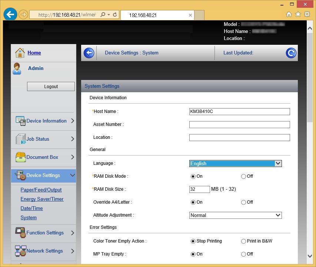Click the vertical scrollbar thumb
Viewport: 316px width, 267px height.
pos(310,77)
